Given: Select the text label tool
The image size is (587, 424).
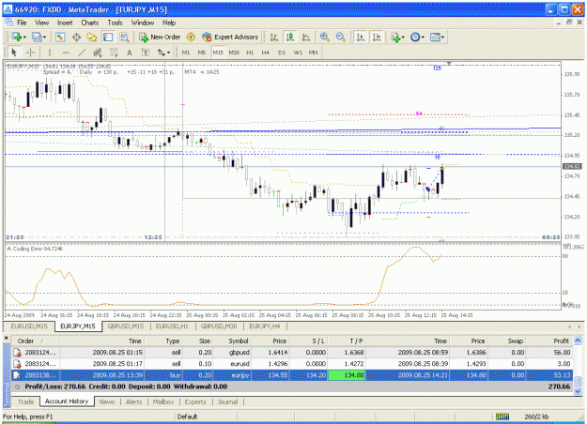Looking at the screenshot, I should [x=146, y=53].
